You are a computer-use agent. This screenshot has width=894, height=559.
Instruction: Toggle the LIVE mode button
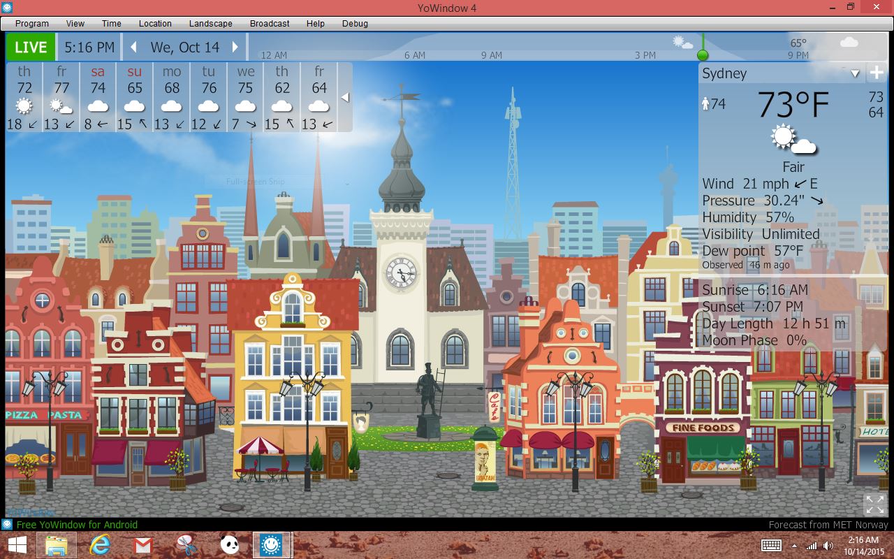(x=31, y=48)
